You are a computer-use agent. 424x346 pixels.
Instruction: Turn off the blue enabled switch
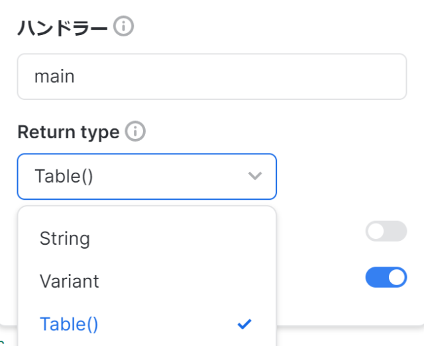386,277
